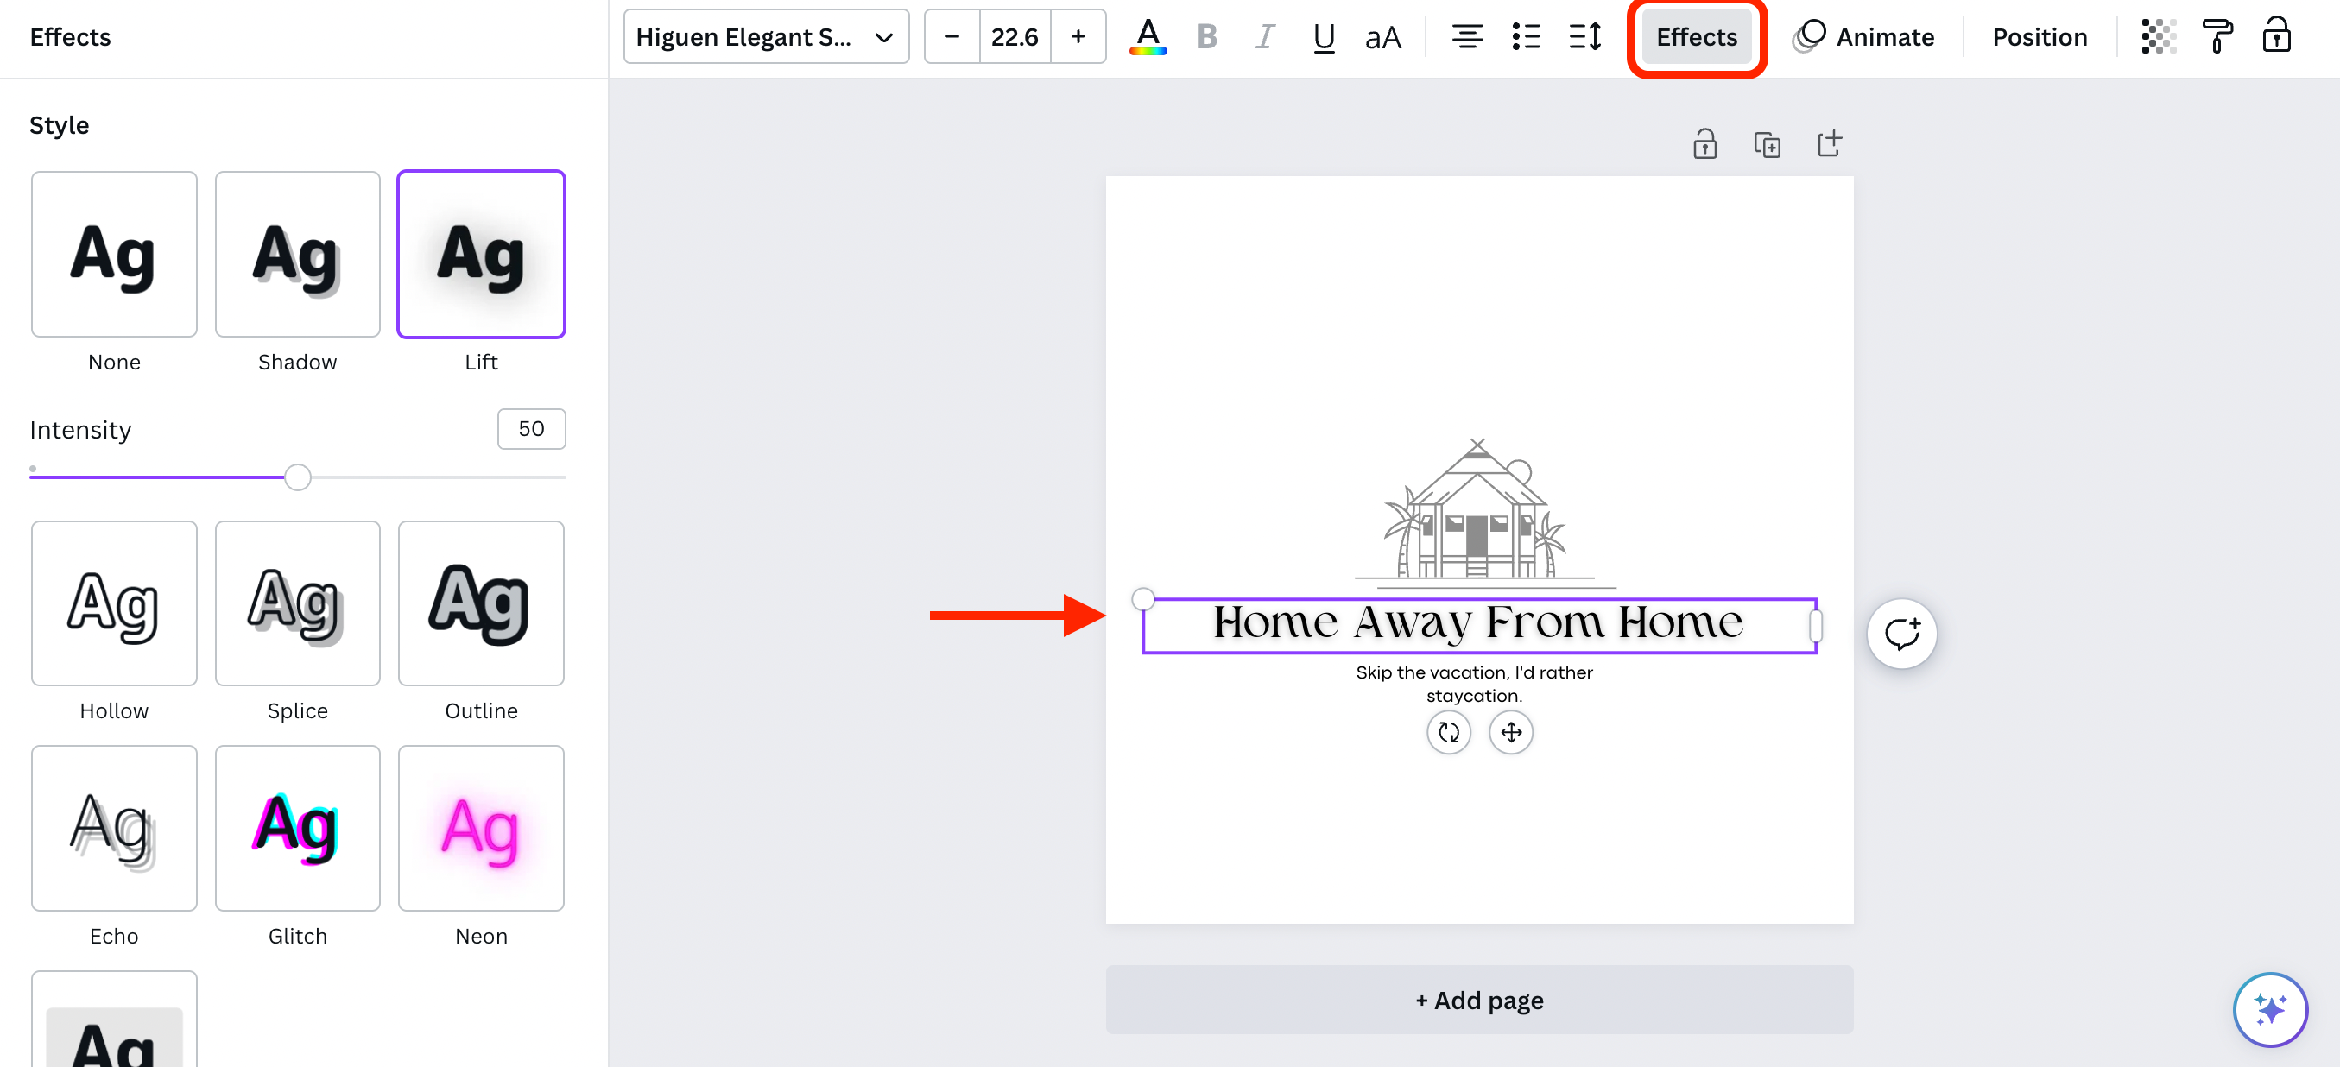This screenshot has width=2340, height=1067.
Task: Select the Splice text style
Action: (x=298, y=603)
